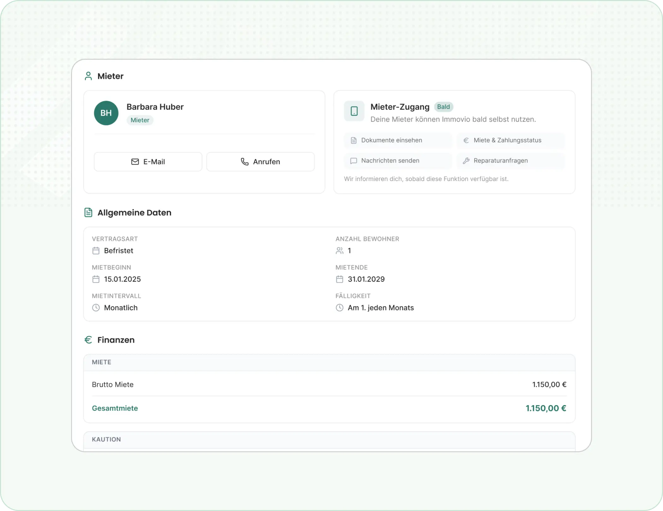This screenshot has height=511, width=663.
Task: Click the Mieter person icon heading
Action: 88,76
